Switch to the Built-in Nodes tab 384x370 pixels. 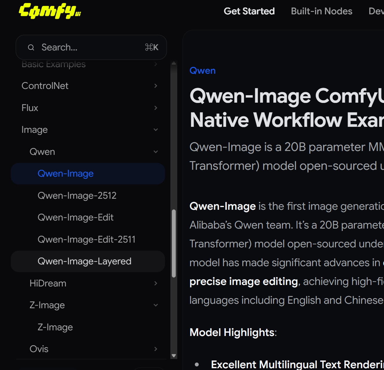[322, 11]
